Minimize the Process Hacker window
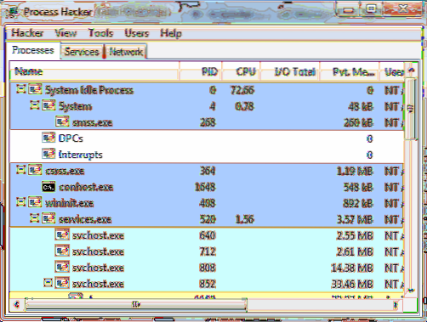Screen dimensions: 427x322 click(348, 9)
